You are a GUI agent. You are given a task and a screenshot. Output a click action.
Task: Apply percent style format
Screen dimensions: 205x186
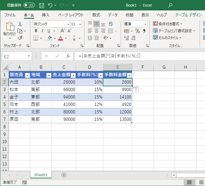tap(137, 31)
